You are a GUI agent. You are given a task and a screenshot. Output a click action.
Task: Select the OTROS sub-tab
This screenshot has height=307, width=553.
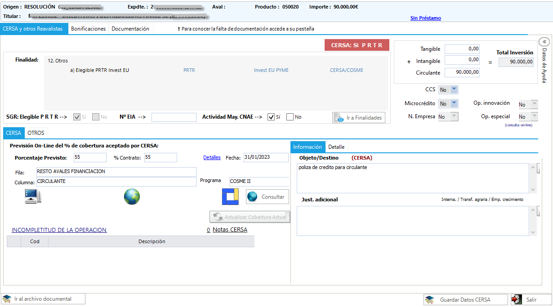coord(36,133)
